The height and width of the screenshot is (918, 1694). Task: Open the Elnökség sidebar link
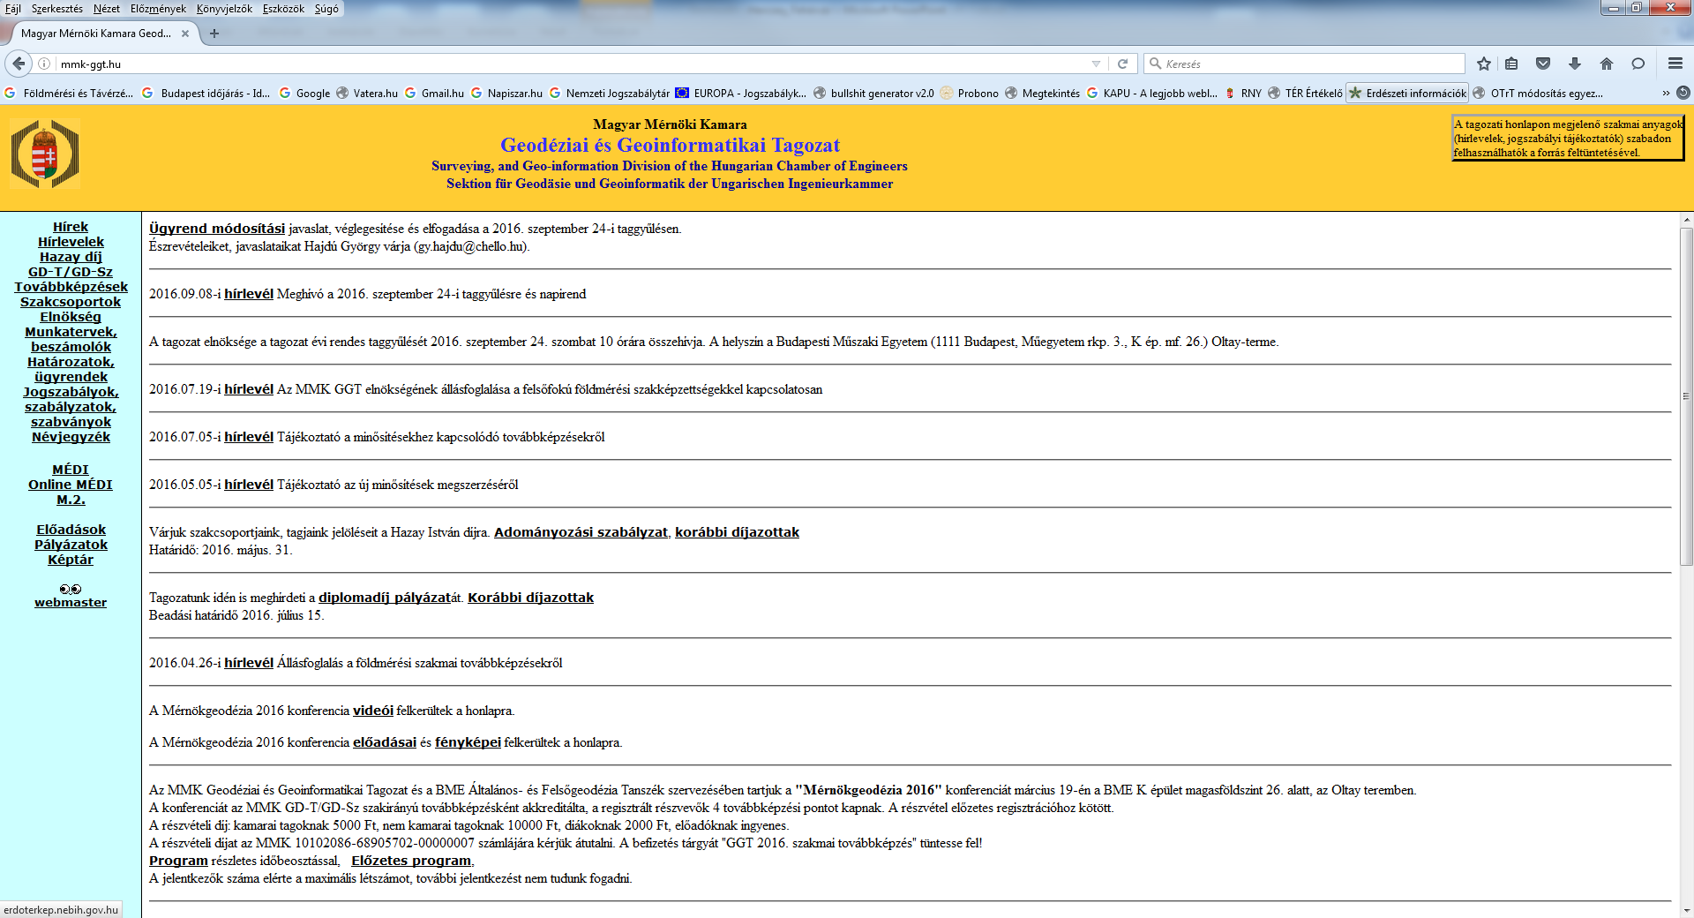pos(71,317)
